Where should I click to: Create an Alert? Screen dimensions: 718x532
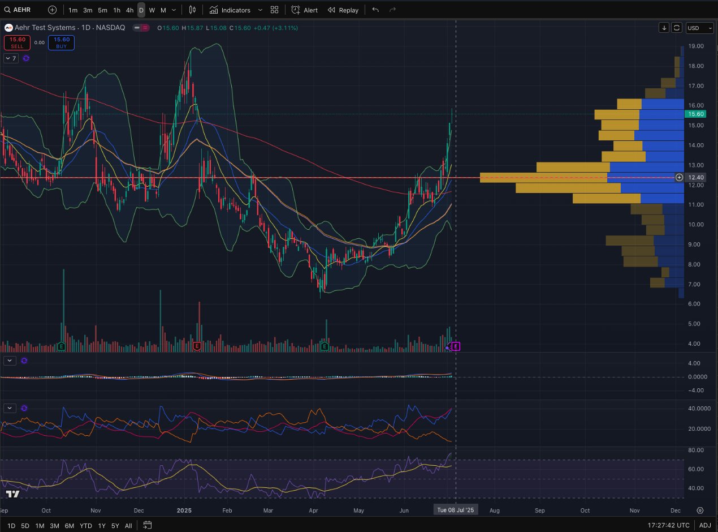[305, 10]
